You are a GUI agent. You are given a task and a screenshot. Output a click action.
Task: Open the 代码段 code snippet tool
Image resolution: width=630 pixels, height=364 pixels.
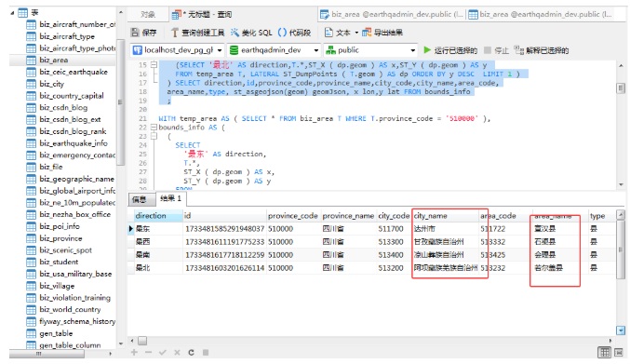click(294, 33)
